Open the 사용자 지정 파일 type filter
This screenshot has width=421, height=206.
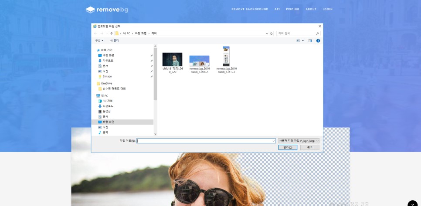click(299, 141)
